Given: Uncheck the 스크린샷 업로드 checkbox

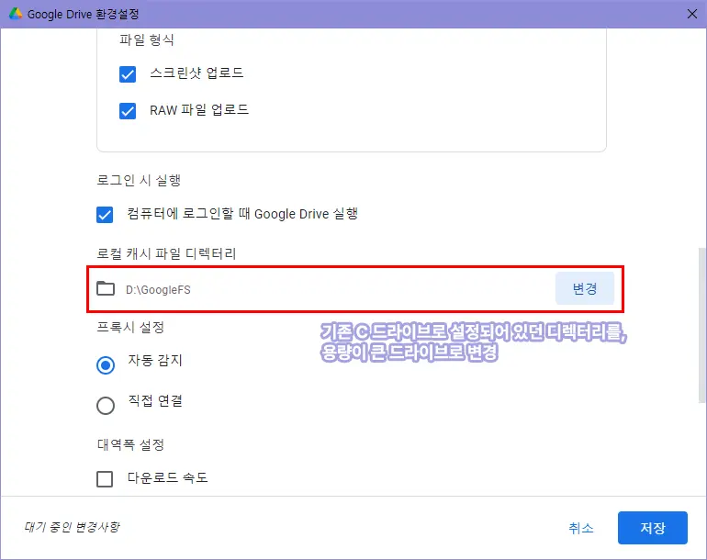Looking at the screenshot, I should (x=128, y=74).
